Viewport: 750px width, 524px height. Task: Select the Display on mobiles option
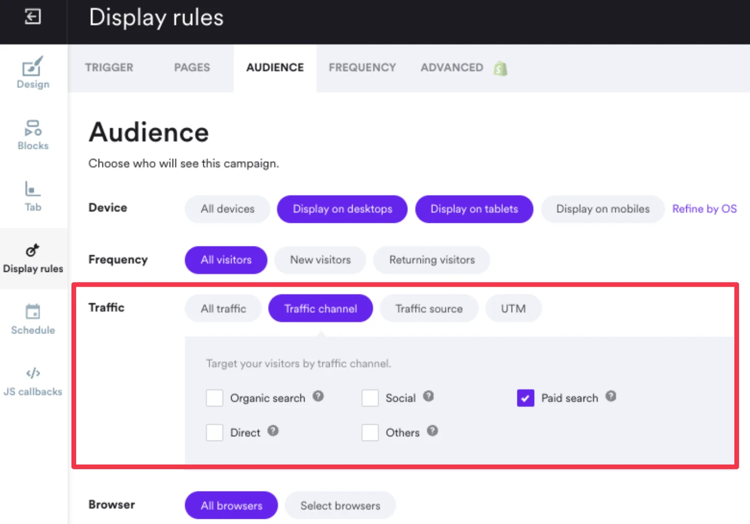(x=602, y=209)
